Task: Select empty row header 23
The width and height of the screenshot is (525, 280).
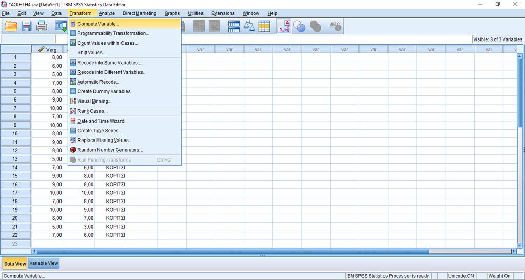Action: click(15, 244)
